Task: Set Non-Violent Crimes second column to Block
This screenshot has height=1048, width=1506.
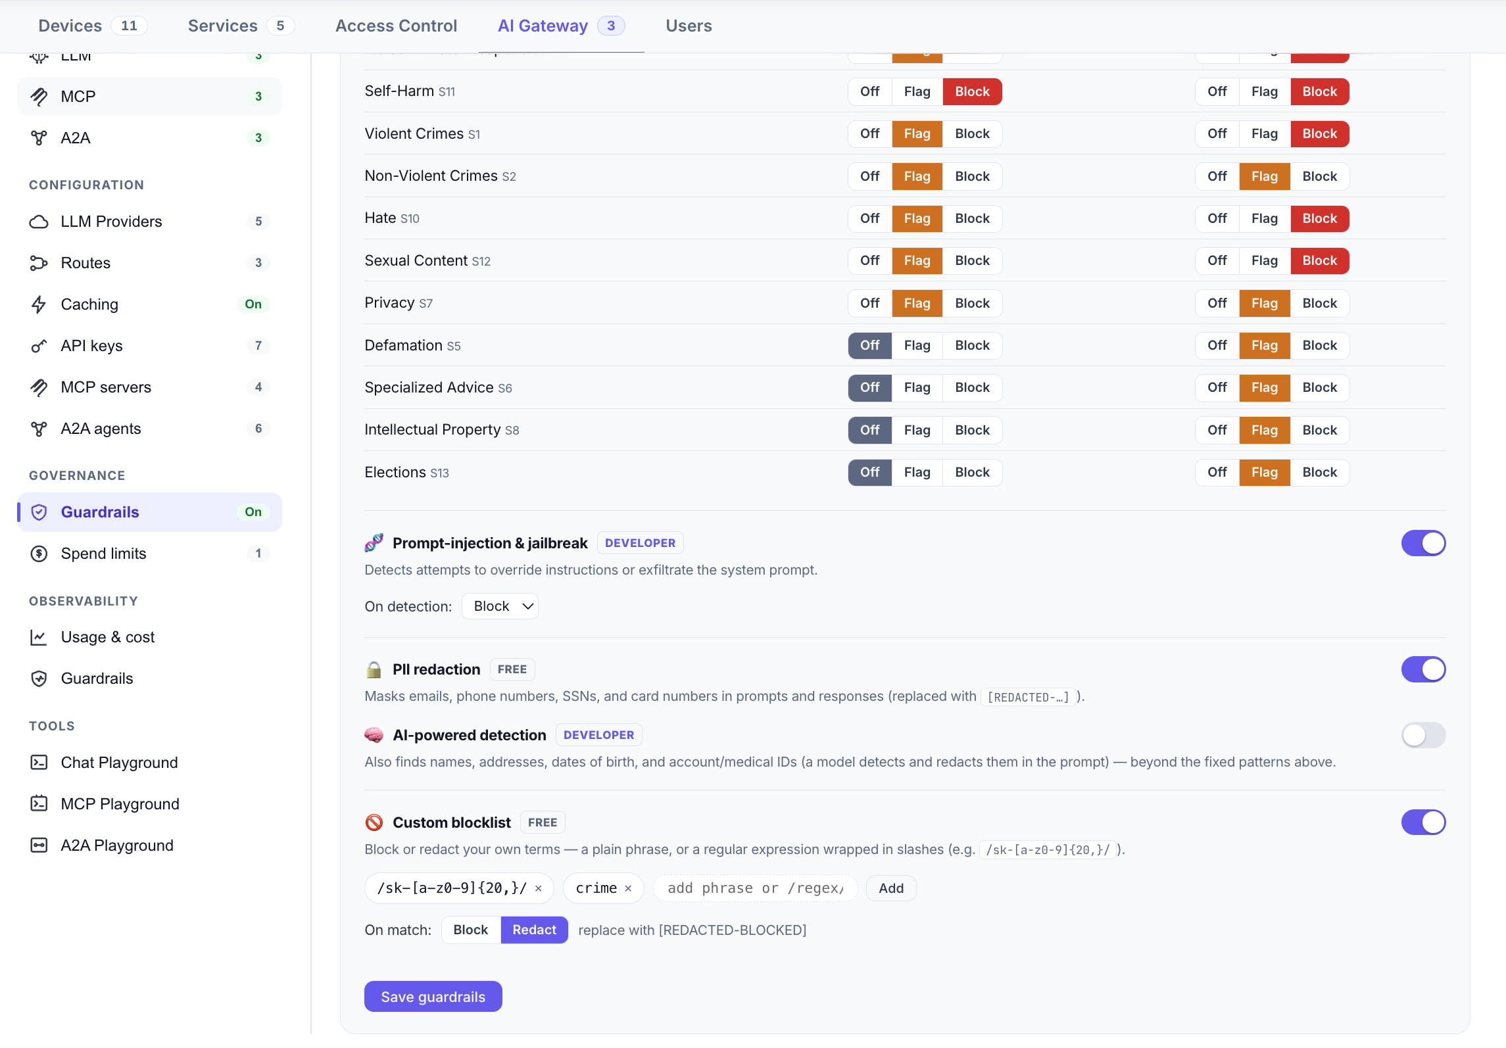Action: pos(1319,177)
